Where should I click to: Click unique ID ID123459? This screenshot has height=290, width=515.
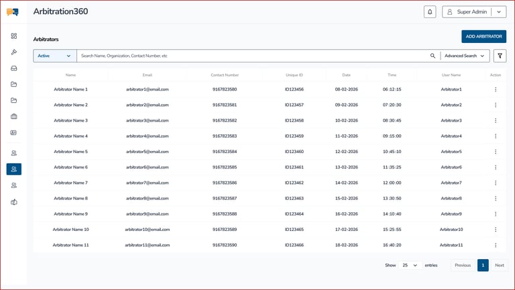[294, 136]
